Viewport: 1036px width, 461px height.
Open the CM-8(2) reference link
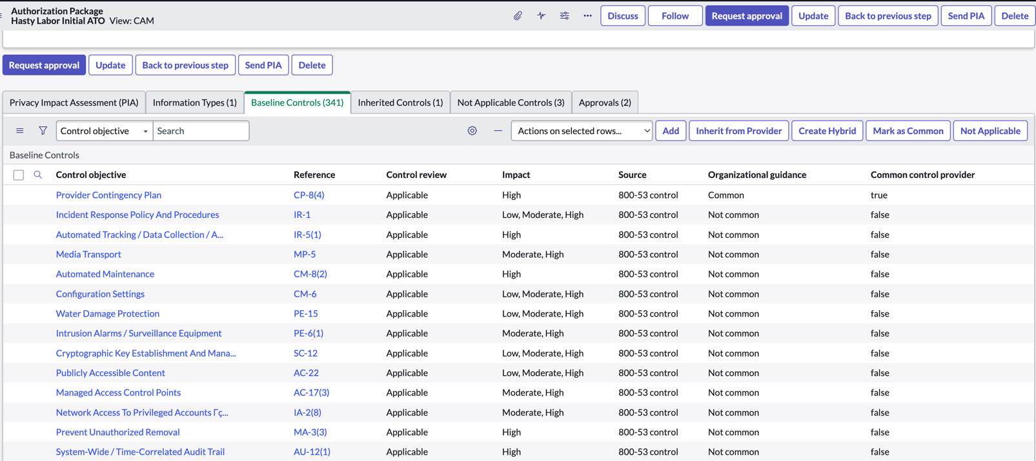[x=310, y=274]
